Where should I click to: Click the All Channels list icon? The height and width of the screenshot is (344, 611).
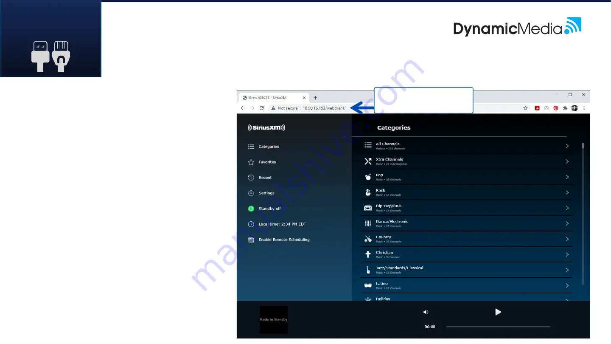point(368,145)
